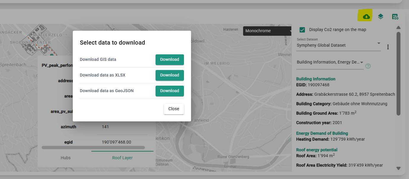
Task: Uncheck Display Co2 range on the map
Action: point(302,30)
